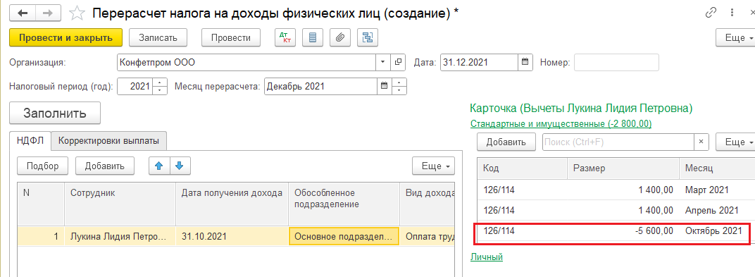Select the Октябрь 2021 deduction row
Image resolution: width=755 pixels, height=277 pixels.
point(616,231)
